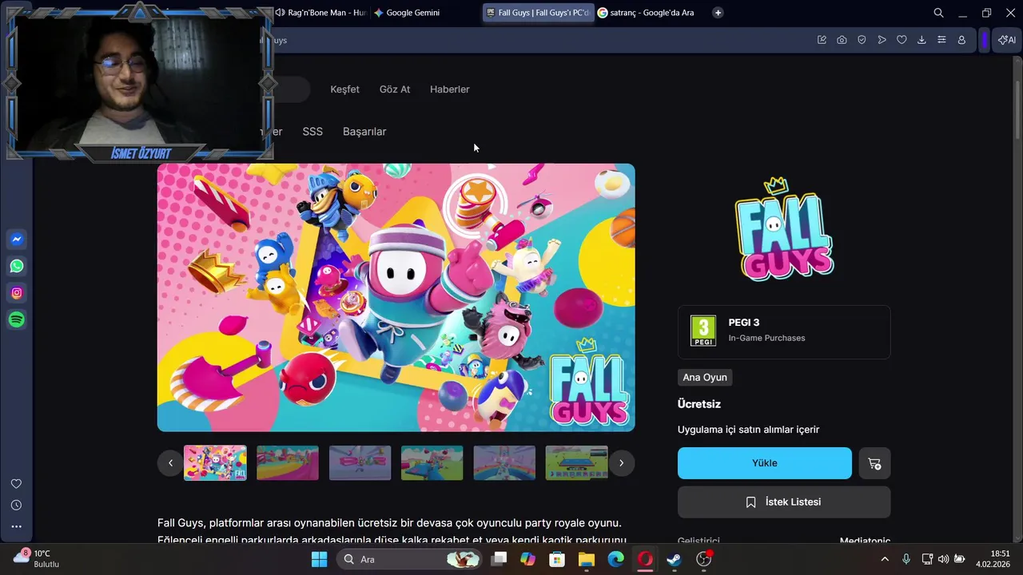Open the SSS tab
Screen dimensions: 1023x575
tap(312, 132)
